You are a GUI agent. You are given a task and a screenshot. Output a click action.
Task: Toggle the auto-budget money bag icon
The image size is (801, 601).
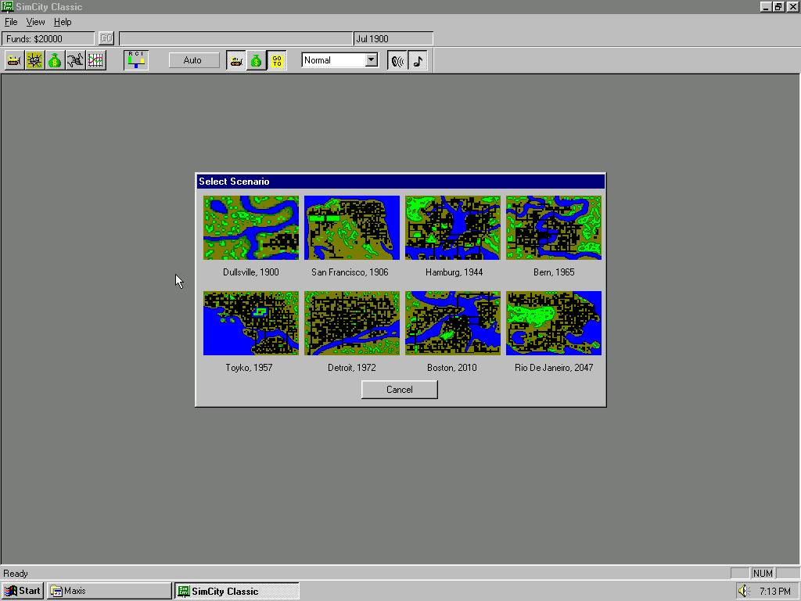(256, 60)
